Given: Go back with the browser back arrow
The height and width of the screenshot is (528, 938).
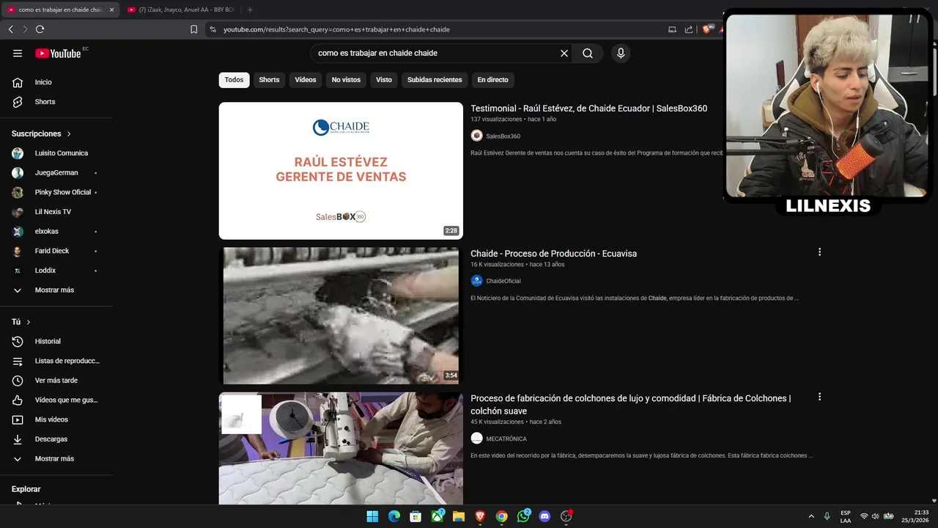Looking at the screenshot, I should pyautogui.click(x=10, y=29).
